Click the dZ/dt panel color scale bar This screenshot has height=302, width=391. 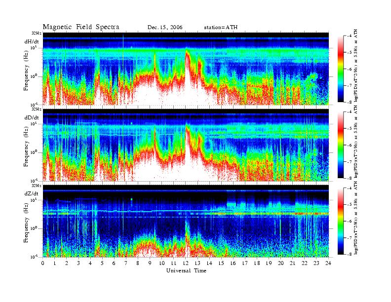(x=340, y=221)
